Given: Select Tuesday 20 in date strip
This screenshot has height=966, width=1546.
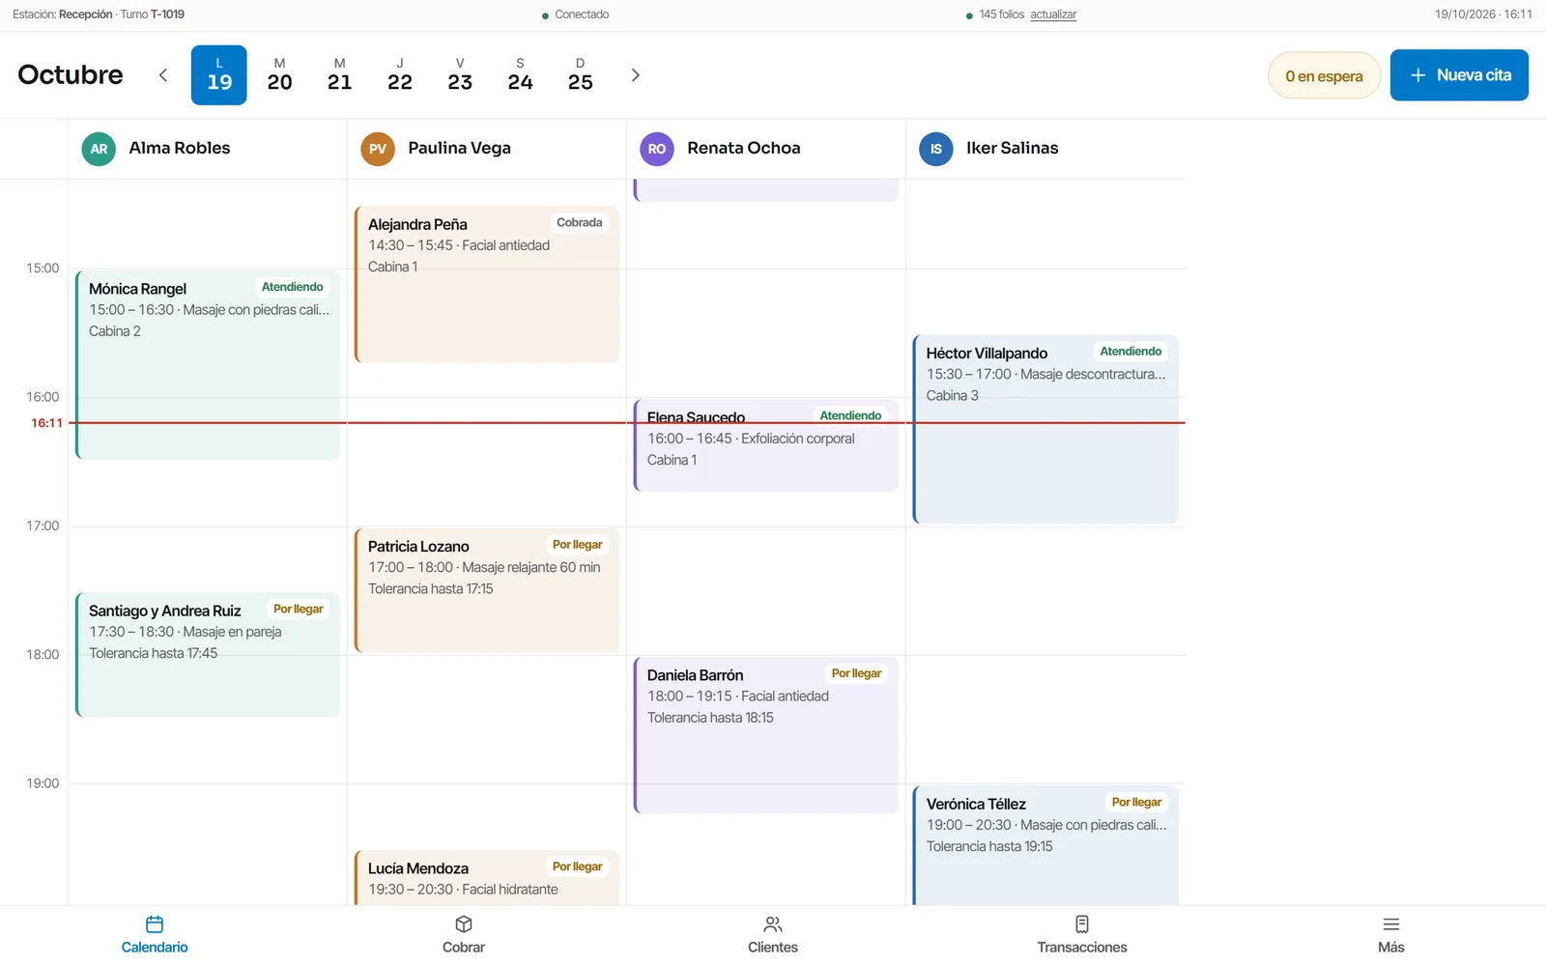Looking at the screenshot, I should click(x=279, y=75).
